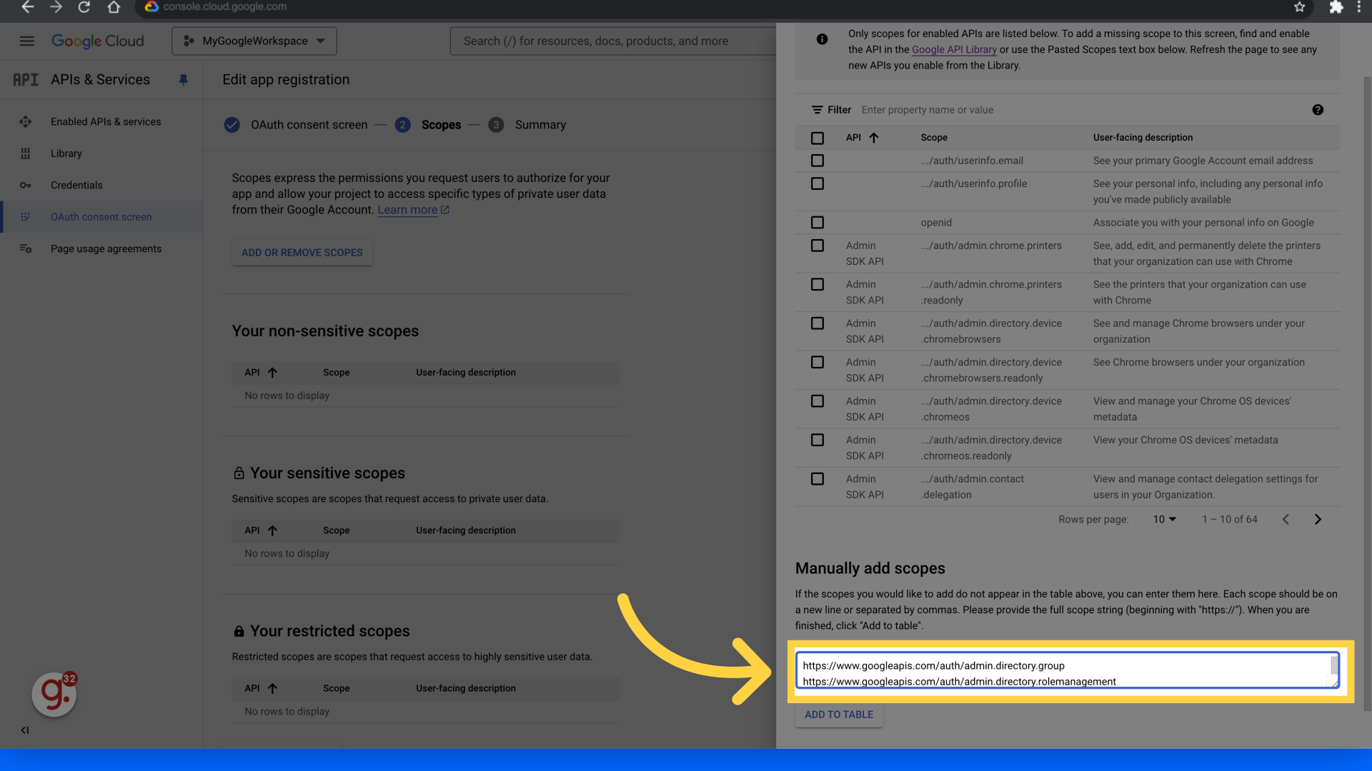Screen dimensions: 1372x771
Task: Open Enabled APIs & services page
Action: click(106, 122)
